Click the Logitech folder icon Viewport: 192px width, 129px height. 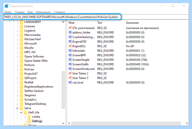[21, 30]
